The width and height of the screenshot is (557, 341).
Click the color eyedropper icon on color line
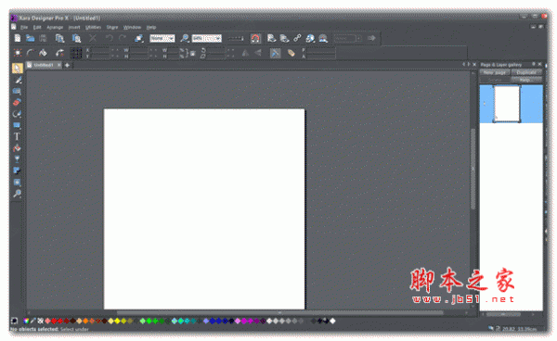click(x=33, y=321)
